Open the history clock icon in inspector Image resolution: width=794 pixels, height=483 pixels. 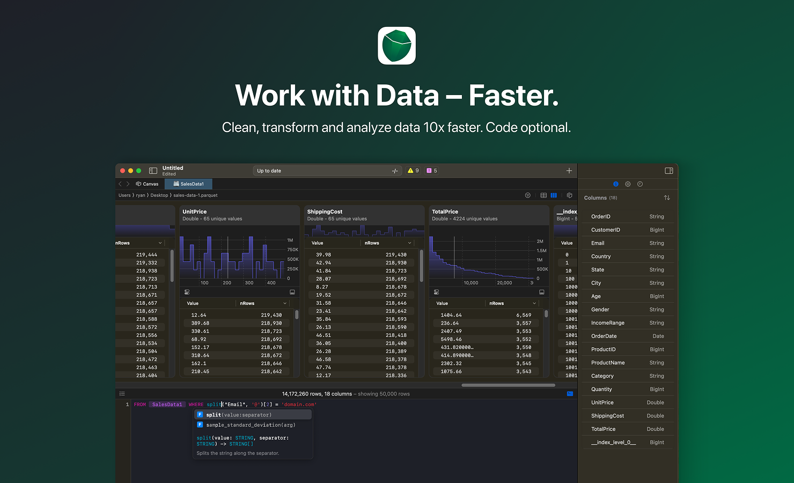640,184
